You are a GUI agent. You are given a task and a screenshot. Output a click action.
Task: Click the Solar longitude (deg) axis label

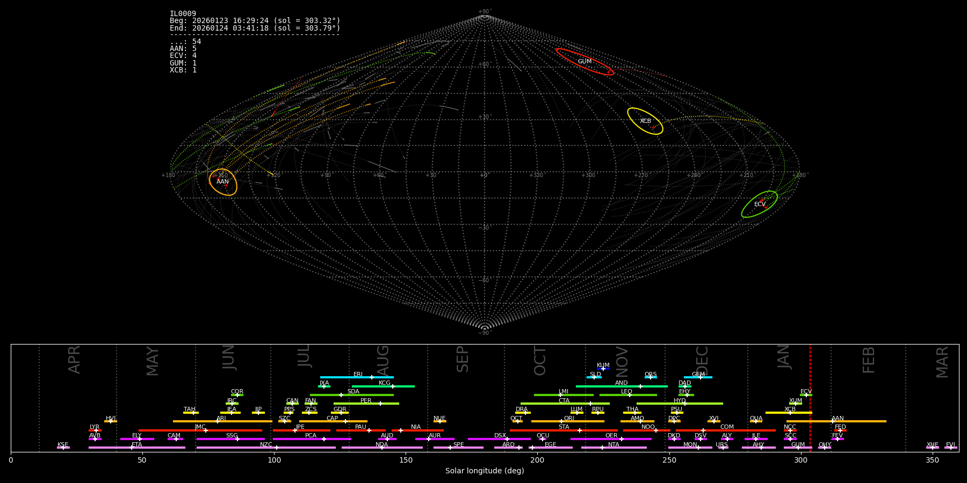(x=485, y=471)
